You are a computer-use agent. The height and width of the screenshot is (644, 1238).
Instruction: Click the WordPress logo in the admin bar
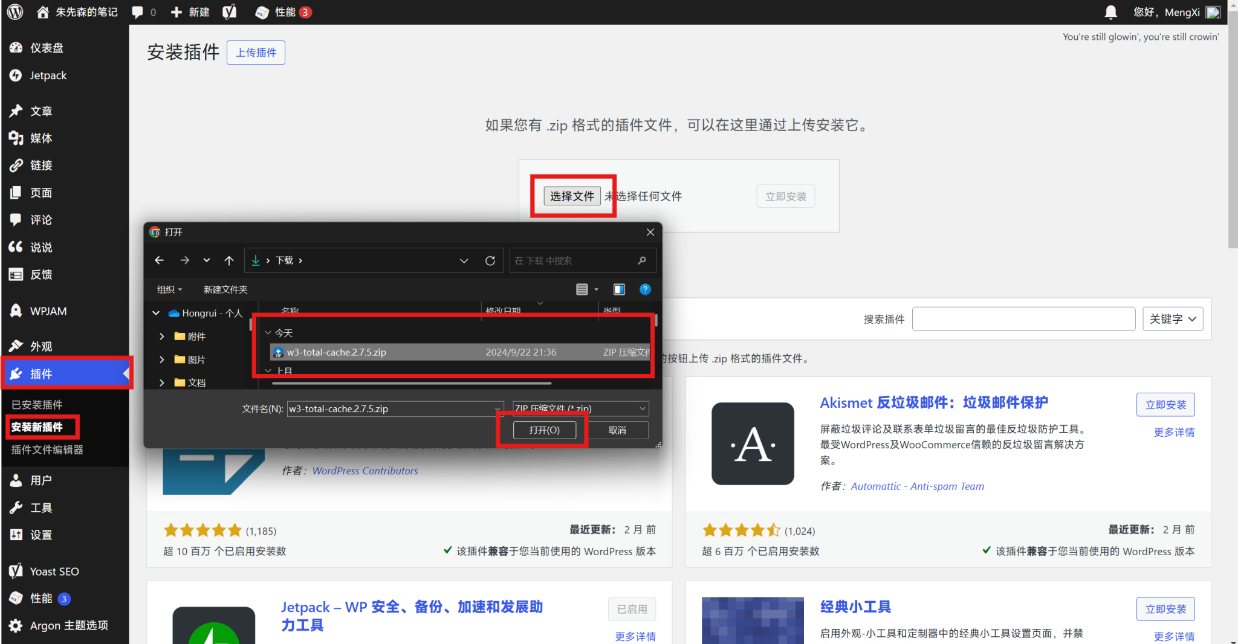[15, 12]
